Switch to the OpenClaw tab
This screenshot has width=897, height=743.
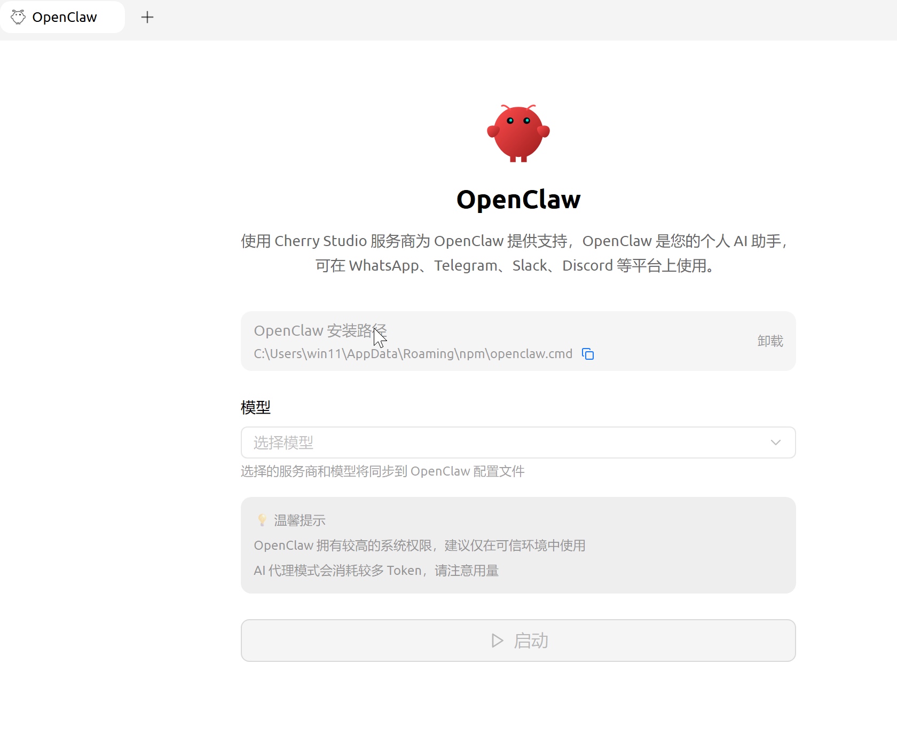[64, 17]
